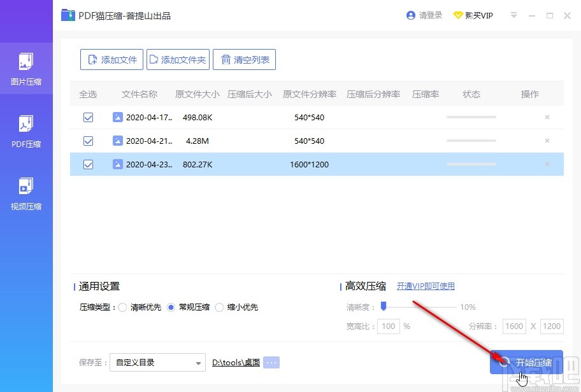Click image icon of 2020-04-21 file

[x=117, y=141]
